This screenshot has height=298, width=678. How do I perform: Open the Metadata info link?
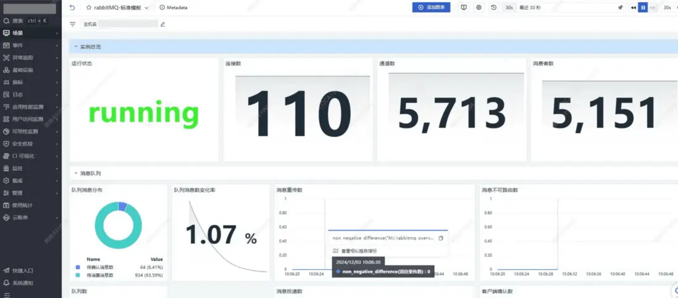(x=174, y=7)
